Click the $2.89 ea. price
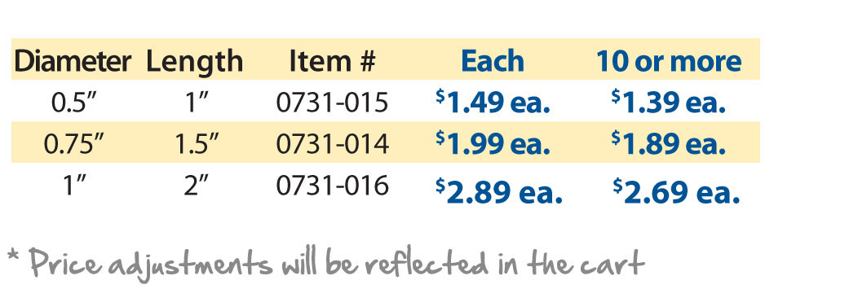Image resolution: width=858 pixels, height=302 pixels. [498, 191]
